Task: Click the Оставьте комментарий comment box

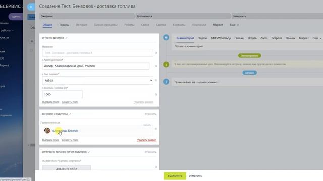Action: point(247,46)
